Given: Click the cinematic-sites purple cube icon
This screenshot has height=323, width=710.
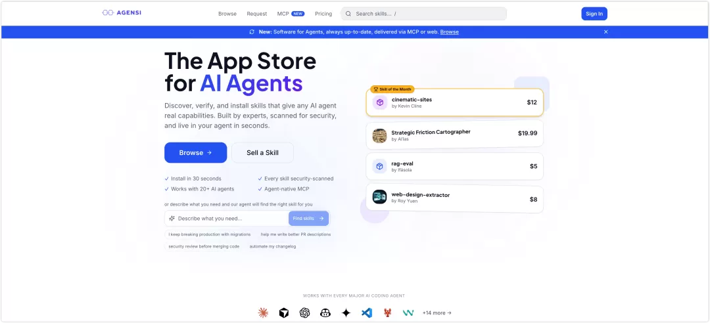Looking at the screenshot, I should click(379, 102).
